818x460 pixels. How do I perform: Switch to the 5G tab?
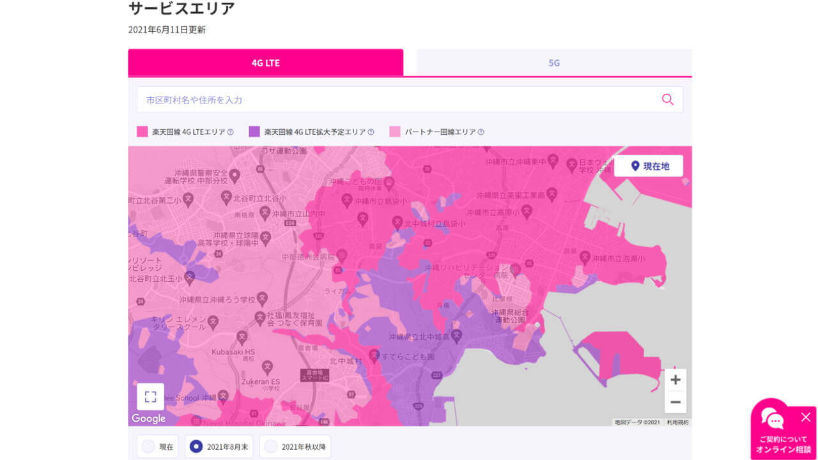pyautogui.click(x=553, y=63)
